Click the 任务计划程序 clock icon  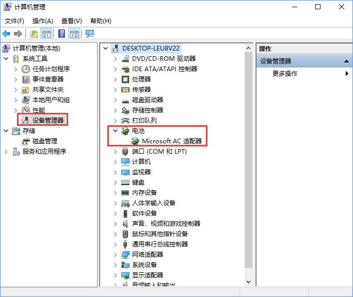click(x=26, y=69)
